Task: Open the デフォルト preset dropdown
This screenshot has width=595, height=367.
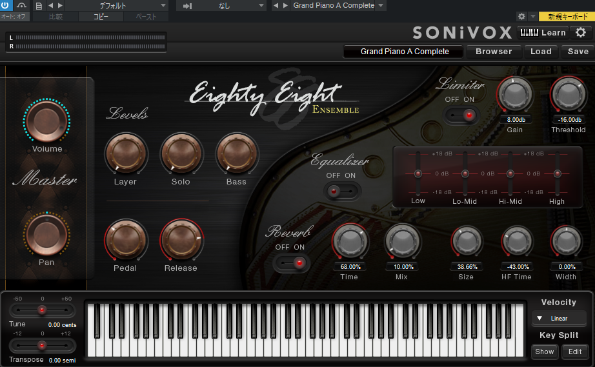Action: (117, 6)
